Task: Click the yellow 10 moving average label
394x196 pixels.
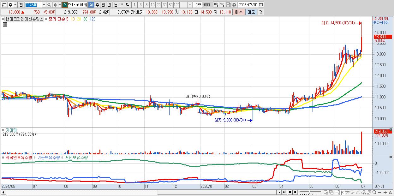Action: point(73,19)
